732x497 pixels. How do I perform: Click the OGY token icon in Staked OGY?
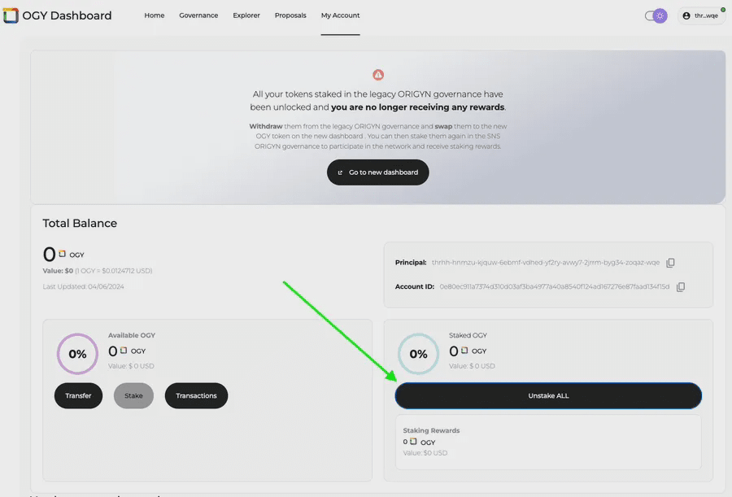point(464,351)
